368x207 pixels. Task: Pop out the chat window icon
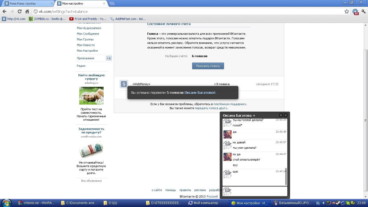click(281, 115)
